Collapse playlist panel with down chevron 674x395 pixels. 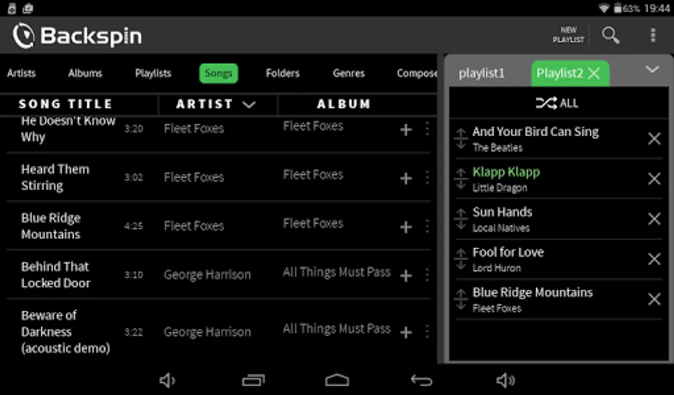tap(652, 69)
